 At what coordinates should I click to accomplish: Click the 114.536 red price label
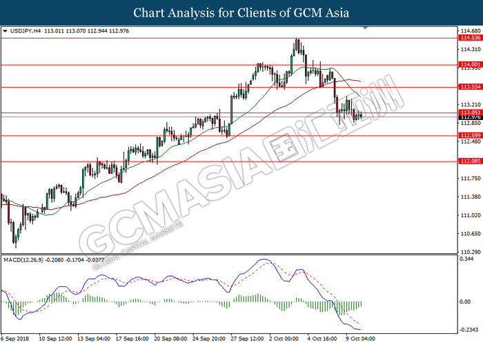(470, 38)
